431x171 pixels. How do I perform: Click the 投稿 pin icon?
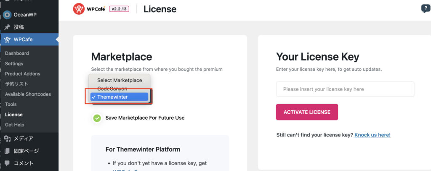(7, 27)
